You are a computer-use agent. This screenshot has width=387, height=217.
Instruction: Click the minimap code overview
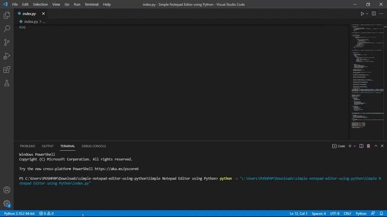367,77
